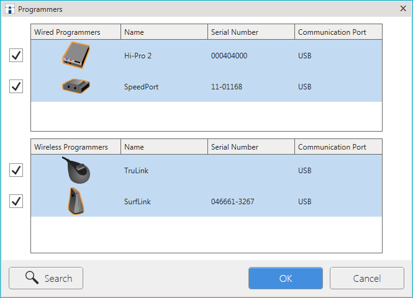Click the wireless table Name header

coord(165,147)
